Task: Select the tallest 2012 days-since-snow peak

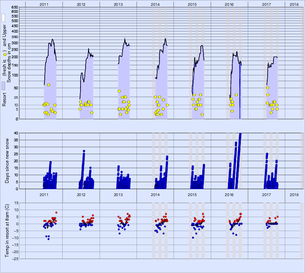Action: coord(84,151)
